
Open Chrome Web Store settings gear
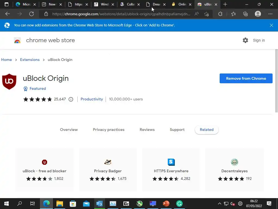pos(245,40)
